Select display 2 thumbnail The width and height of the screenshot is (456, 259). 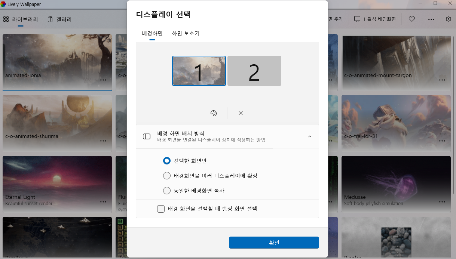coord(254,71)
